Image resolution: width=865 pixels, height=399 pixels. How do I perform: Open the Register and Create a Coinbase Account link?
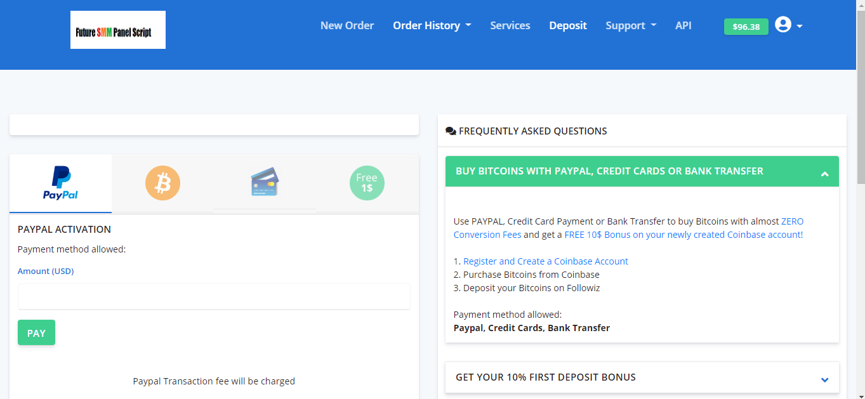545,261
